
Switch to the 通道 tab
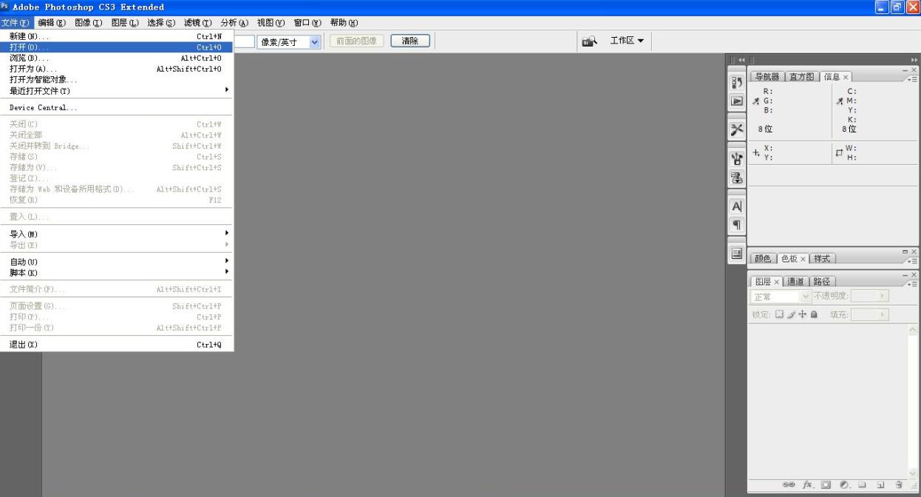tap(795, 282)
